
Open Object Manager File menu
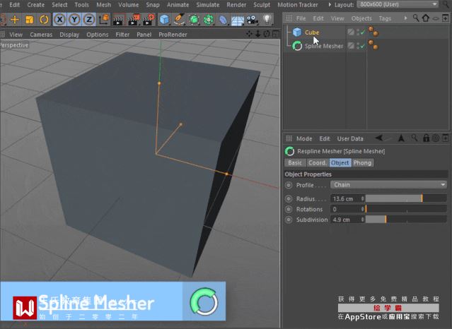(301, 18)
